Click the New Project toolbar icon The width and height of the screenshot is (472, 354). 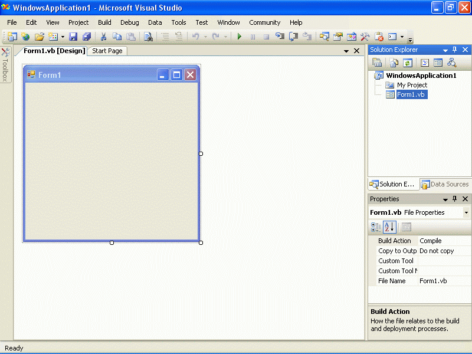(12, 37)
